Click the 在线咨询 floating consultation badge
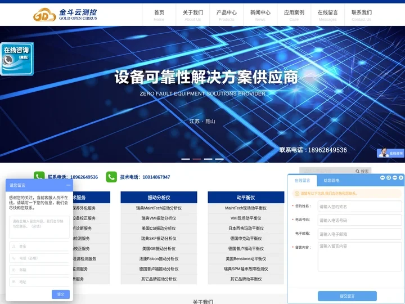Screen dimensions: 405x304 click(17, 59)
